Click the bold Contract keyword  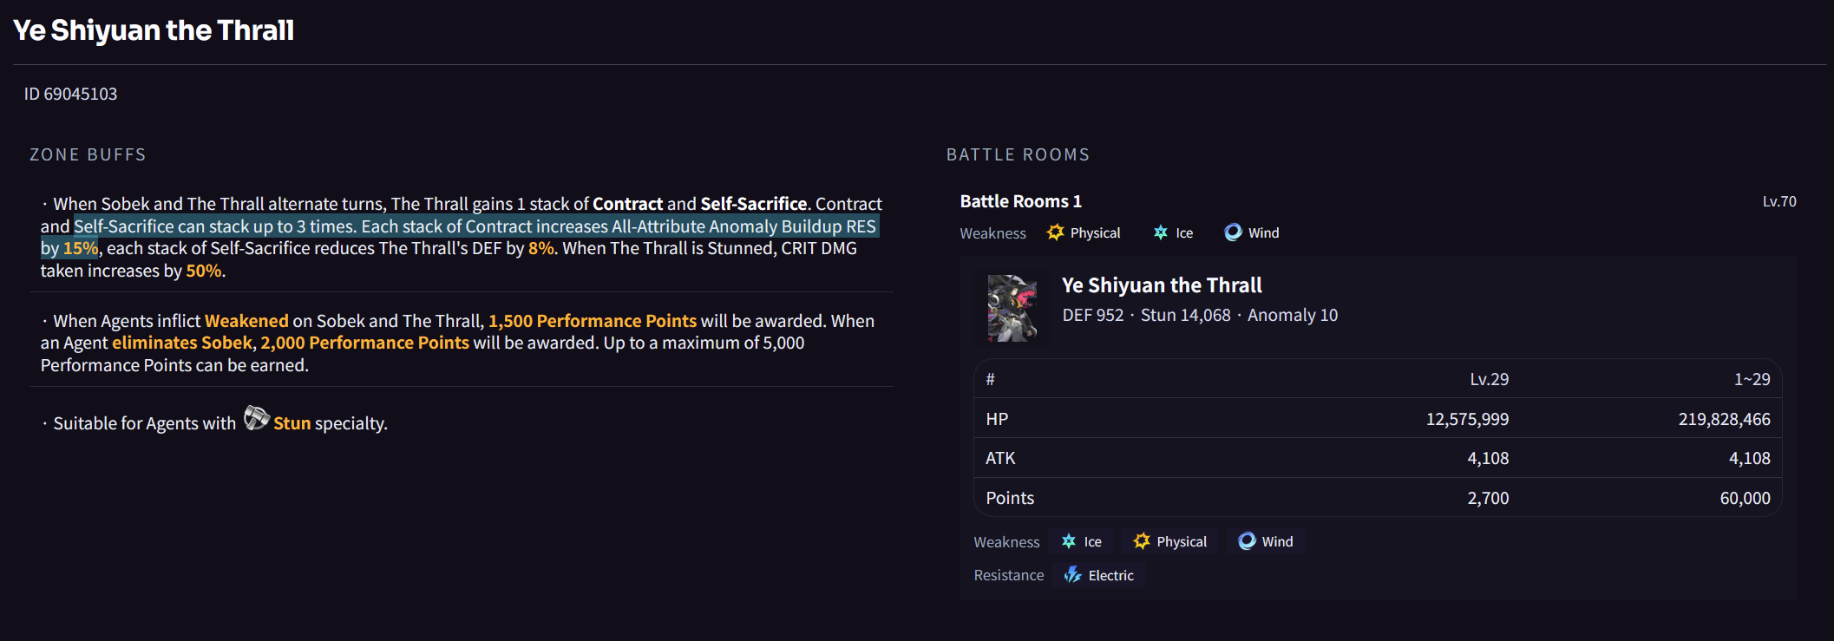(x=627, y=204)
